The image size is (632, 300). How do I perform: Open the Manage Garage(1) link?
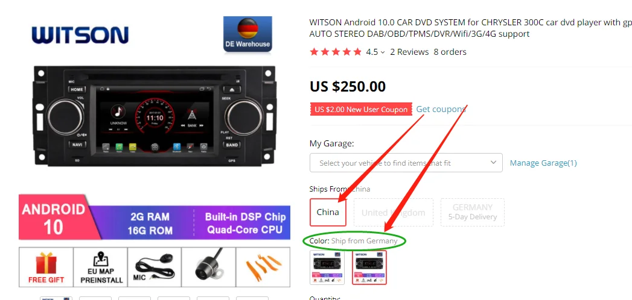point(543,163)
